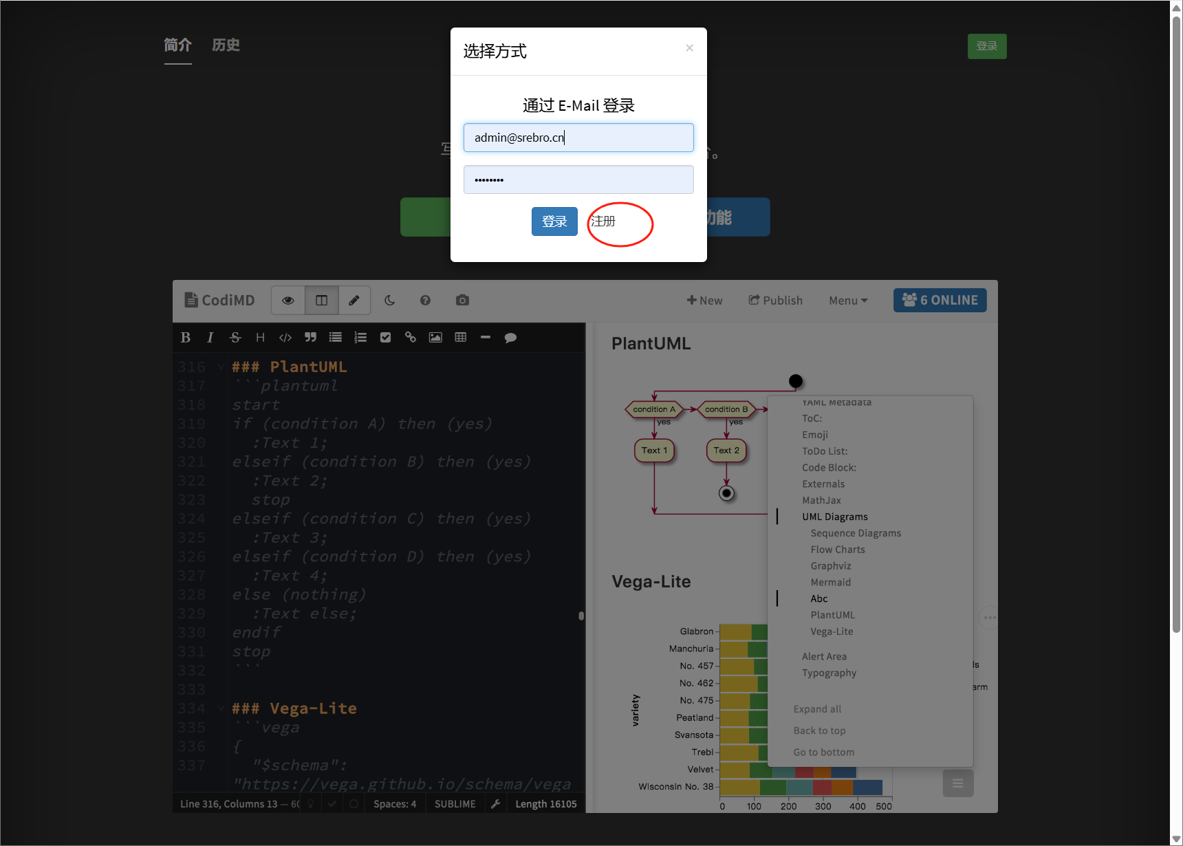The height and width of the screenshot is (846, 1183).
Task: Open help via the question mark icon
Action: pyautogui.click(x=425, y=301)
